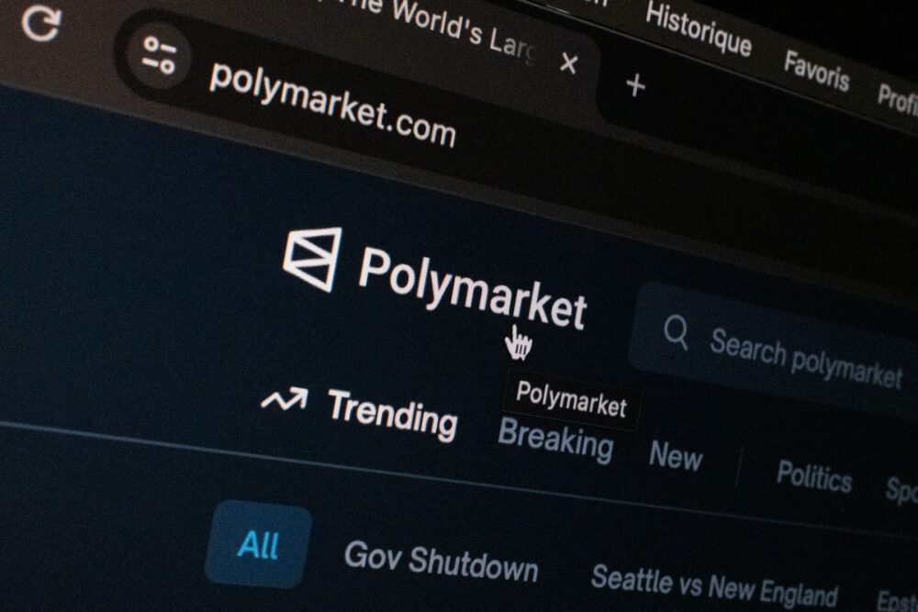Close the World's Largest browser tab

point(568,62)
